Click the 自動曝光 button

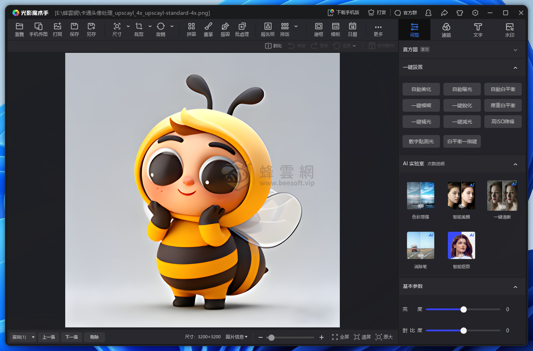coord(462,89)
